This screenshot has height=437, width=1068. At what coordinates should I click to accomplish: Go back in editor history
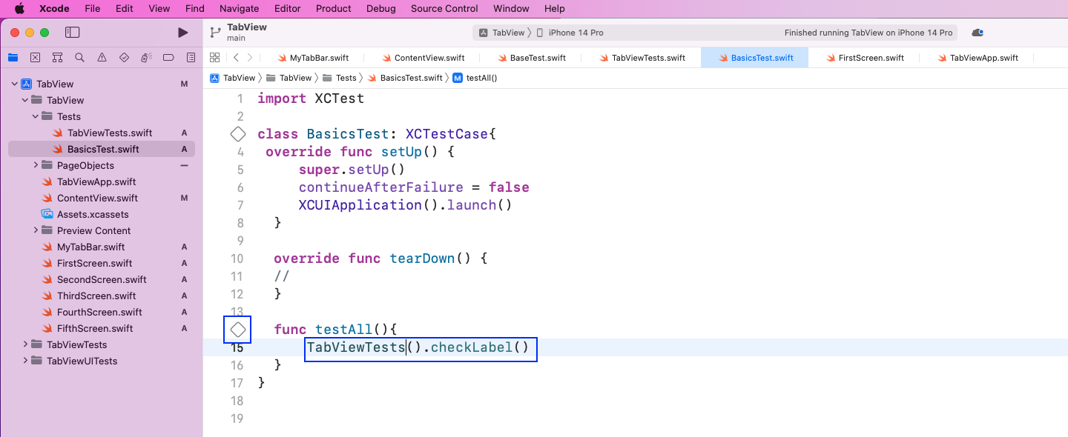236,58
